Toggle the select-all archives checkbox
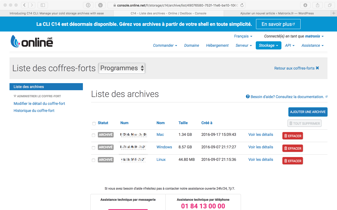 [94, 124]
